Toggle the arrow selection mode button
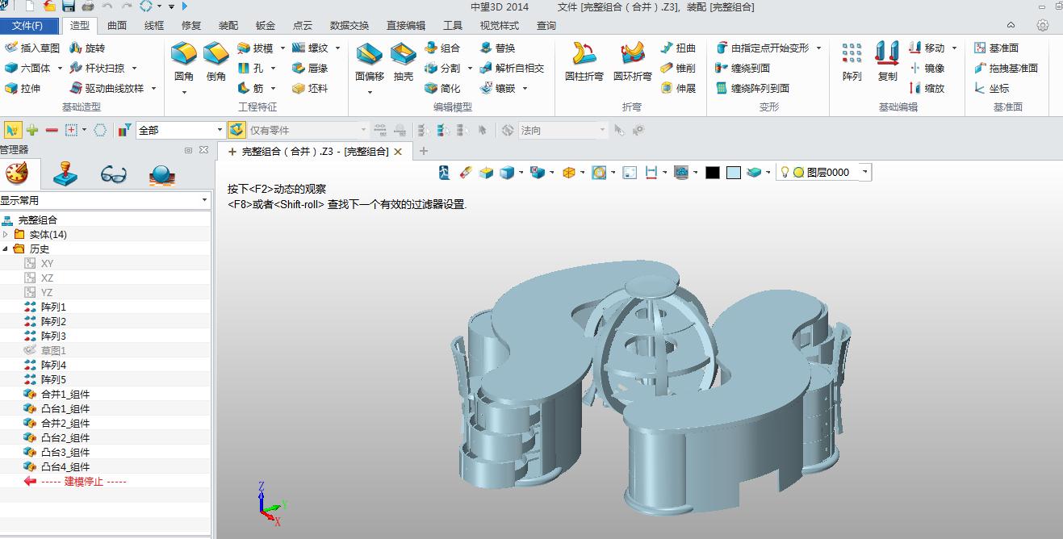 click(x=13, y=130)
